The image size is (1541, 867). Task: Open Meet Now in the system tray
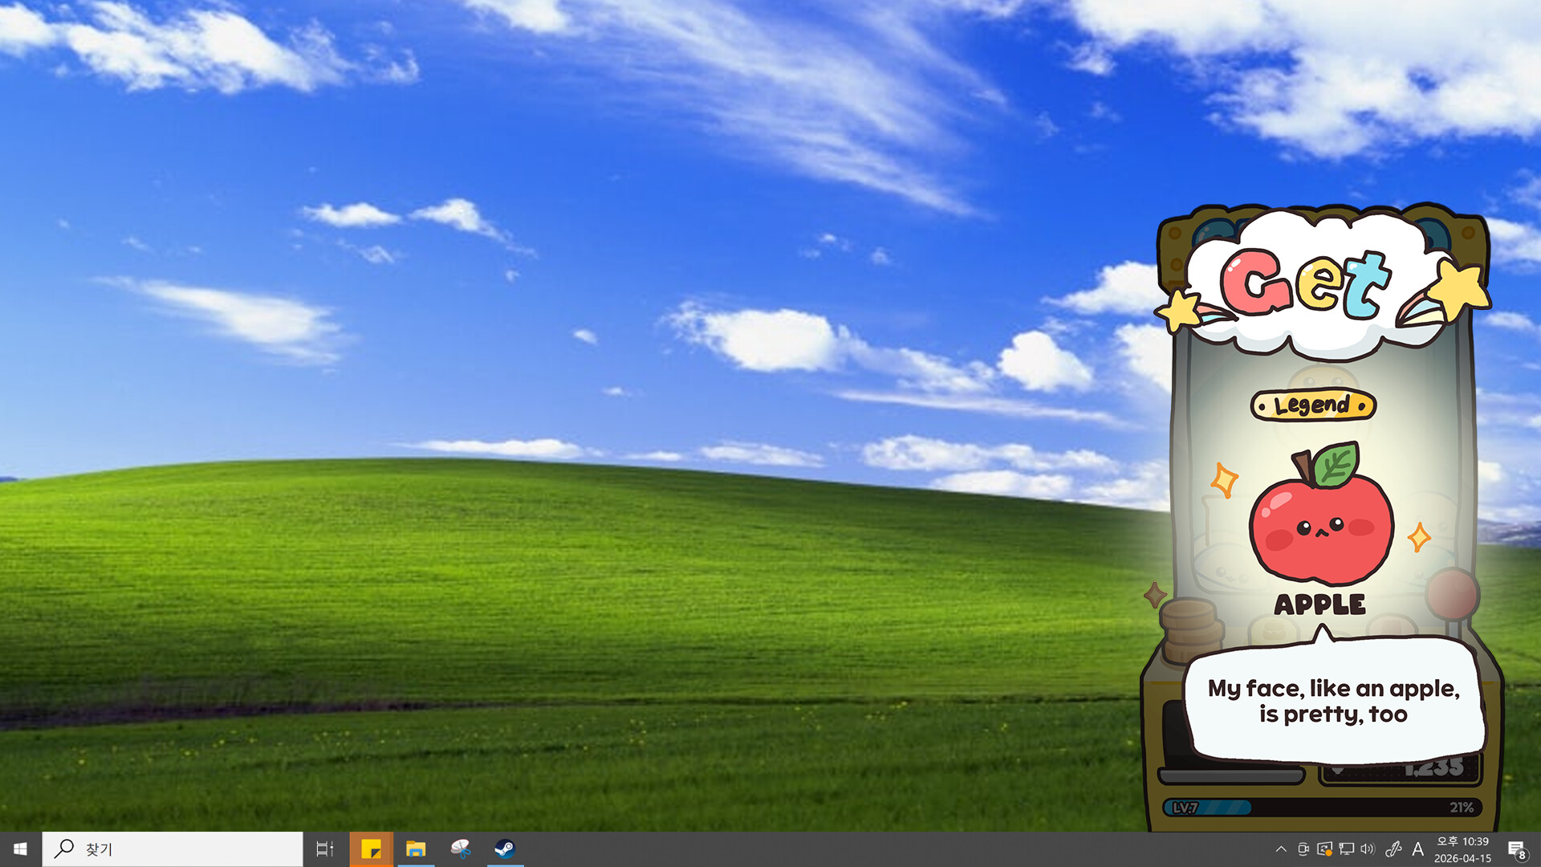(1303, 849)
